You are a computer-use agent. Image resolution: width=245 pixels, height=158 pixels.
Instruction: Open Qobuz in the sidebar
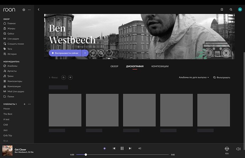pos(9,33)
